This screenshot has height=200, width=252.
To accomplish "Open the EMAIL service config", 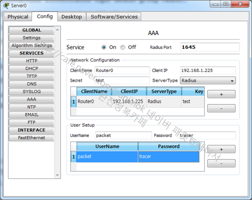I will (x=31, y=115).
